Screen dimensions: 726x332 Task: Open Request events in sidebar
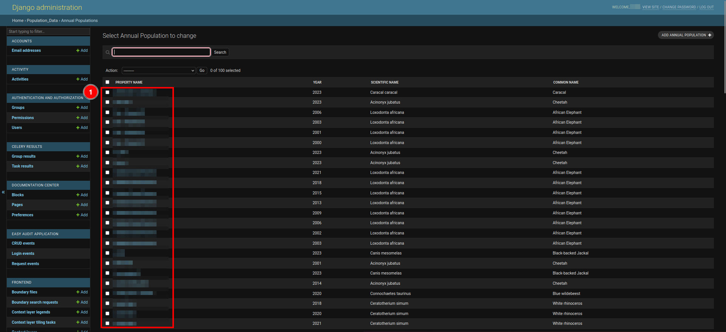coord(25,264)
